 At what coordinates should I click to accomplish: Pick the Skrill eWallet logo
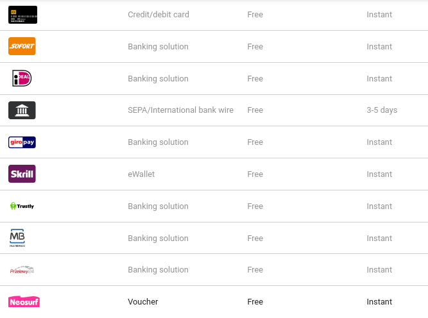(22, 174)
